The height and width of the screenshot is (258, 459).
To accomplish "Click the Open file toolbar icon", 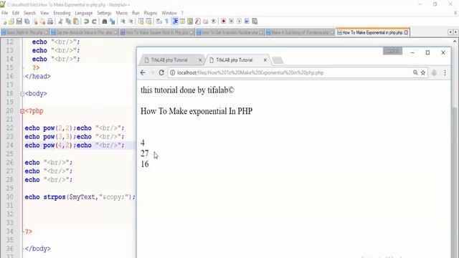I will [x=11, y=21].
